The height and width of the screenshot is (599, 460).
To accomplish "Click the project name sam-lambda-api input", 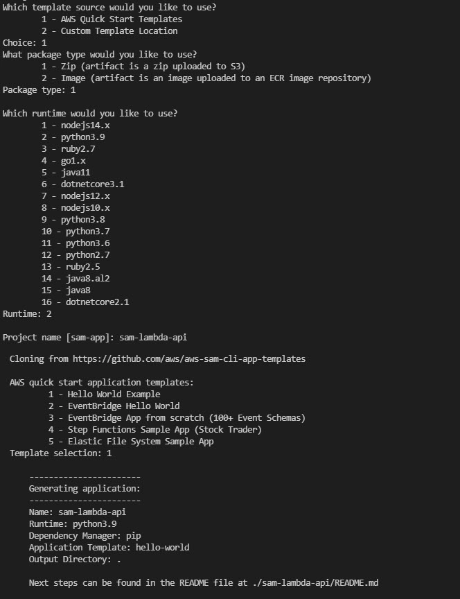I will [153, 338].
